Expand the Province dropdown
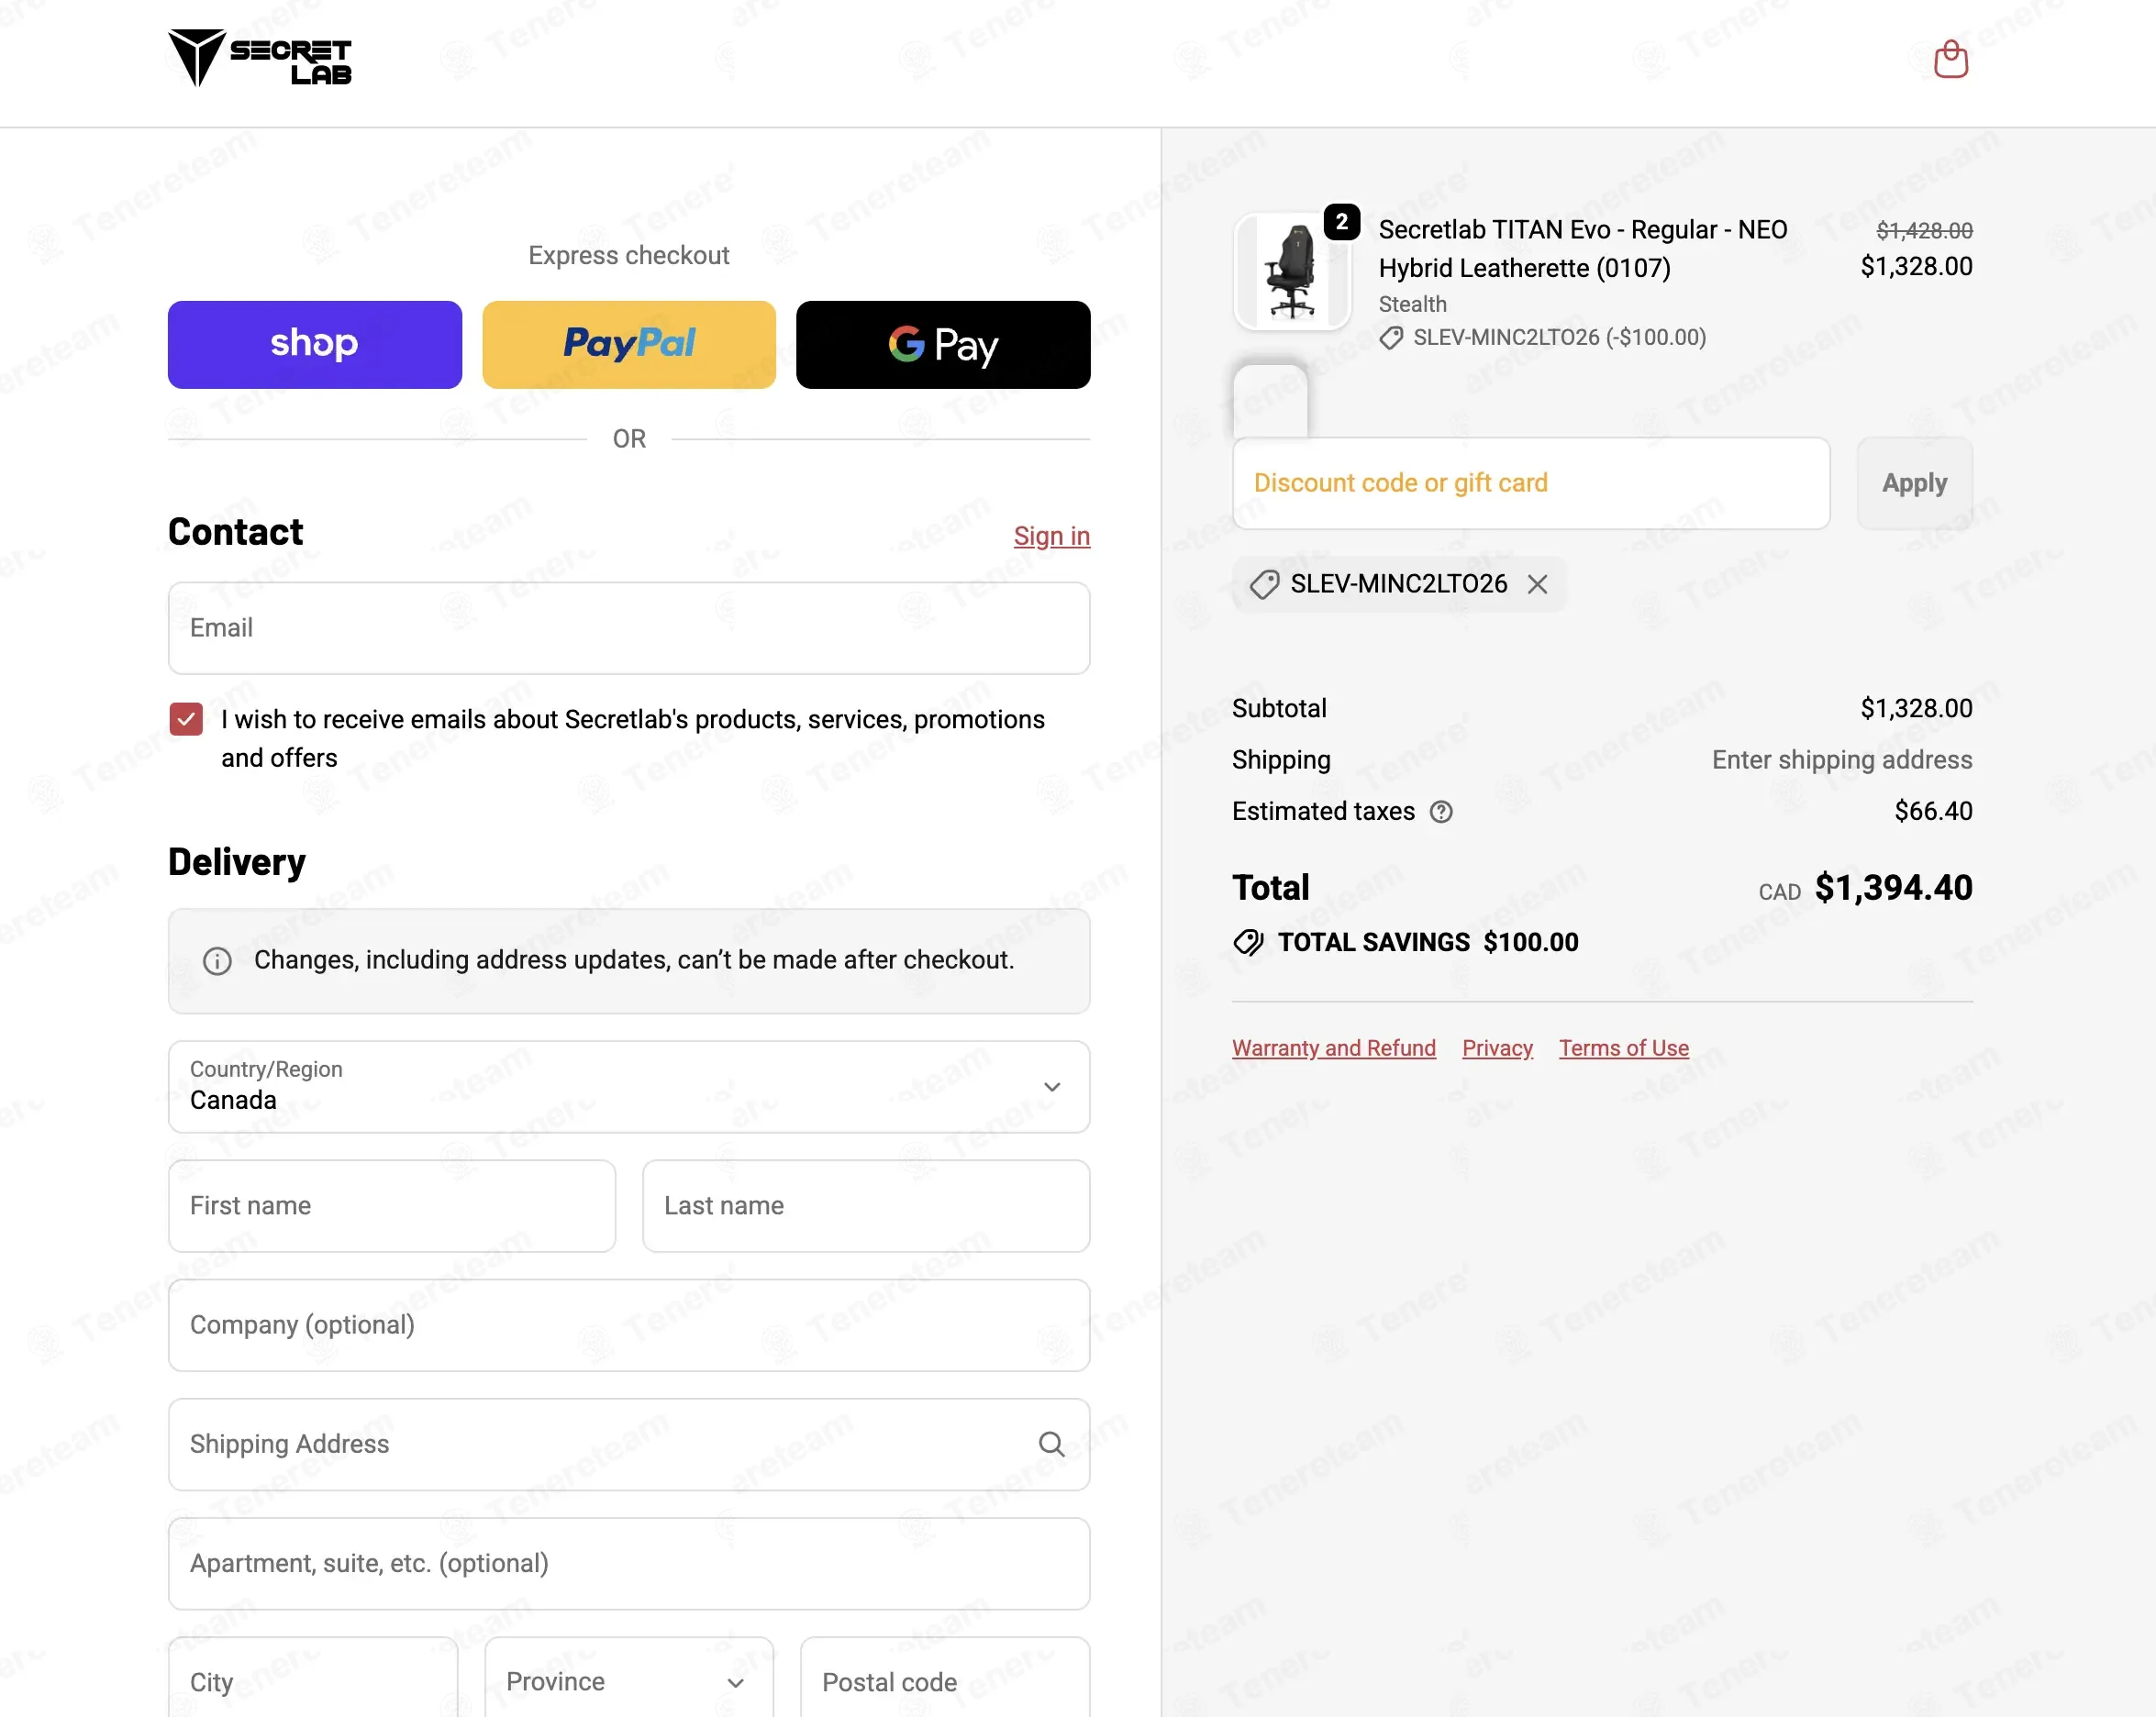2156x1717 pixels. point(629,1681)
